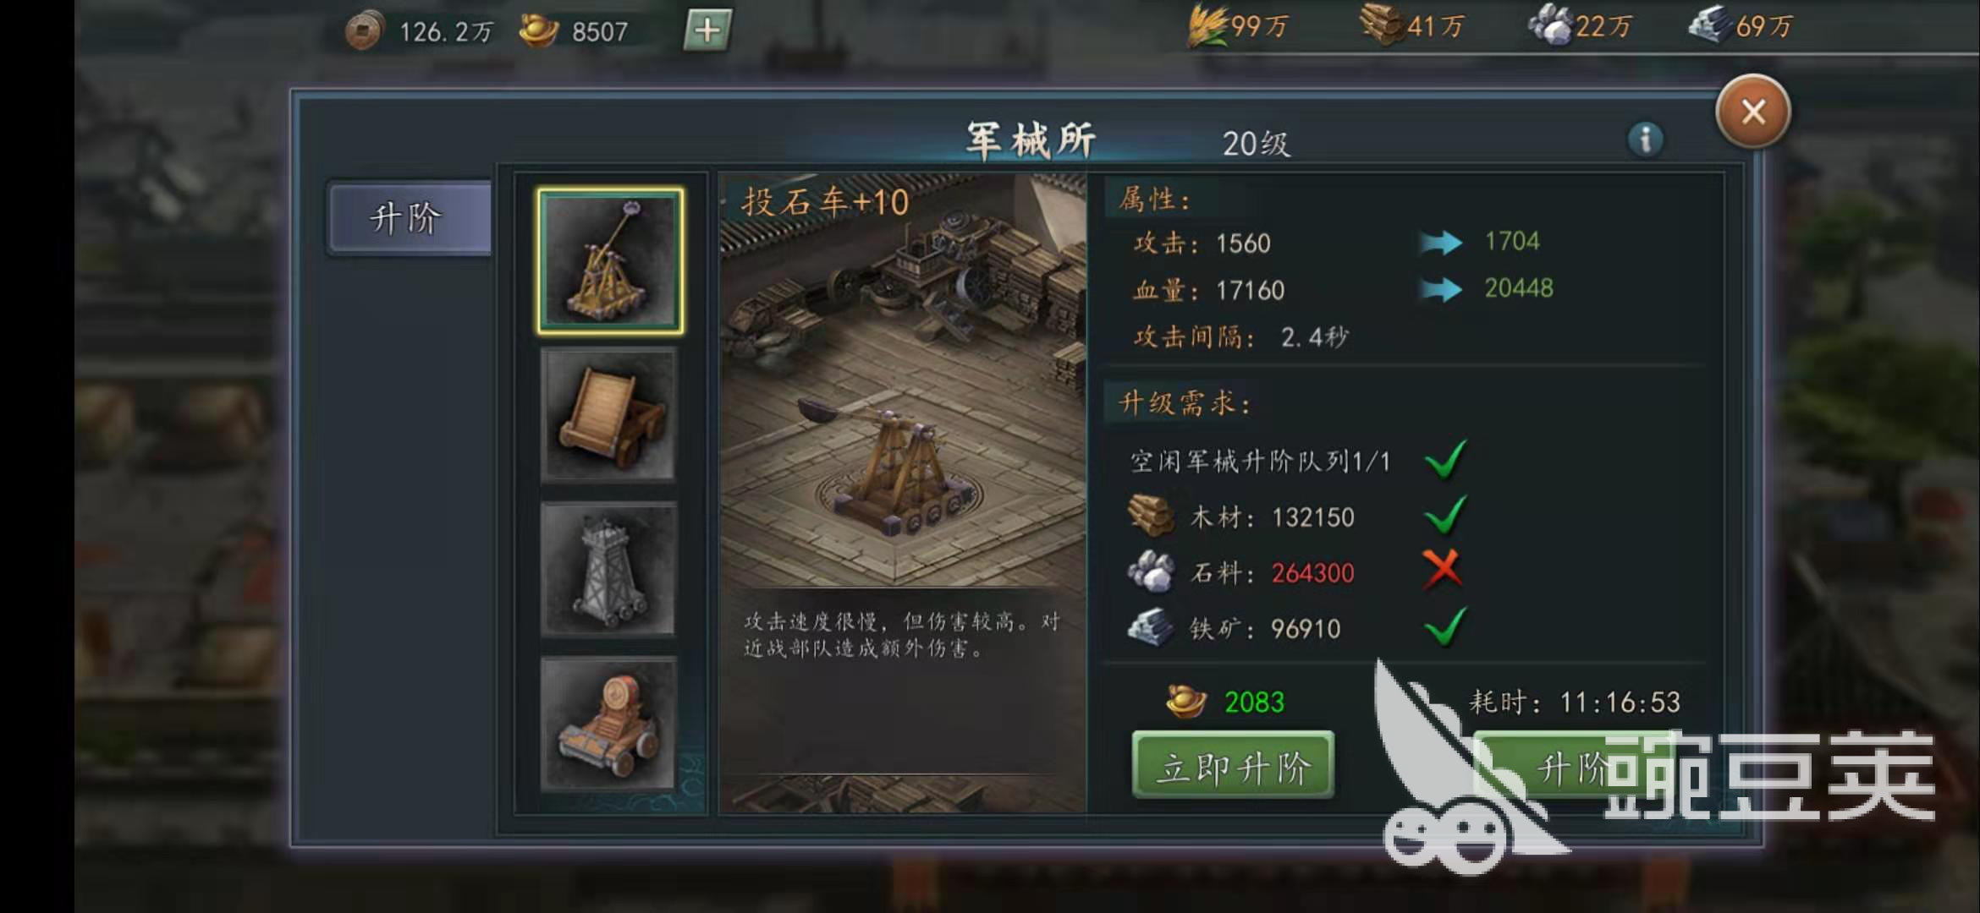Screen dimensions: 1980x913
Task: Tap the 木材 132150 requirement row
Action: click(x=1295, y=516)
